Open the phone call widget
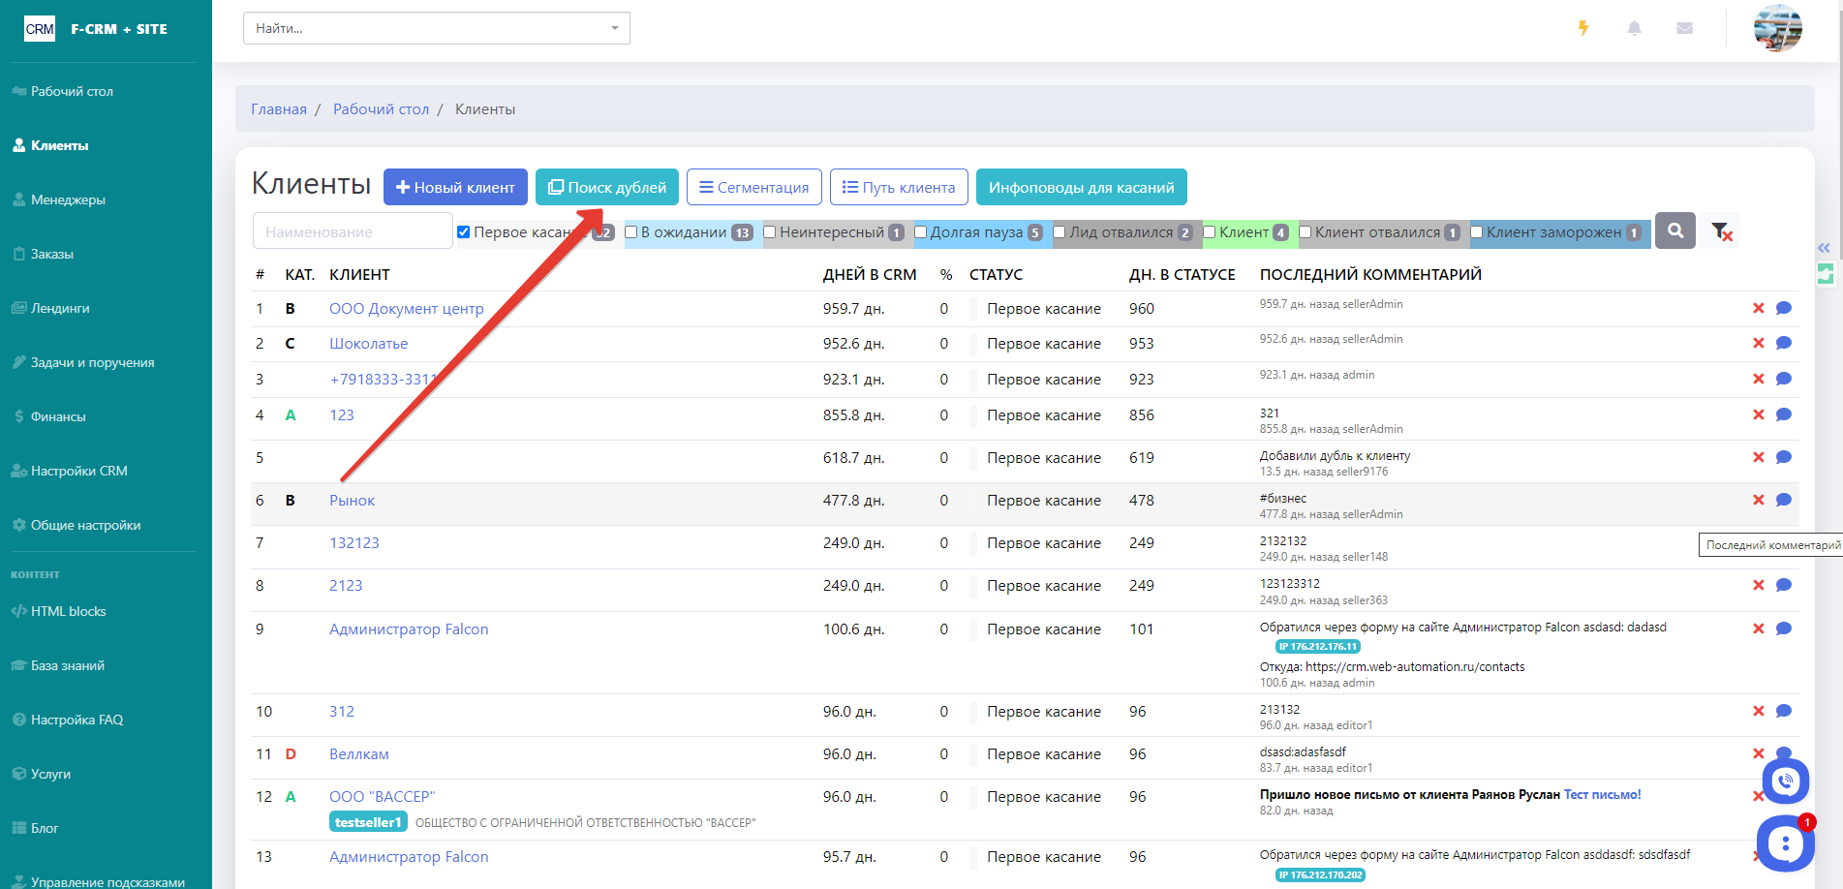The height and width of the screenshot is (889, 1843). click(1785, 781)
